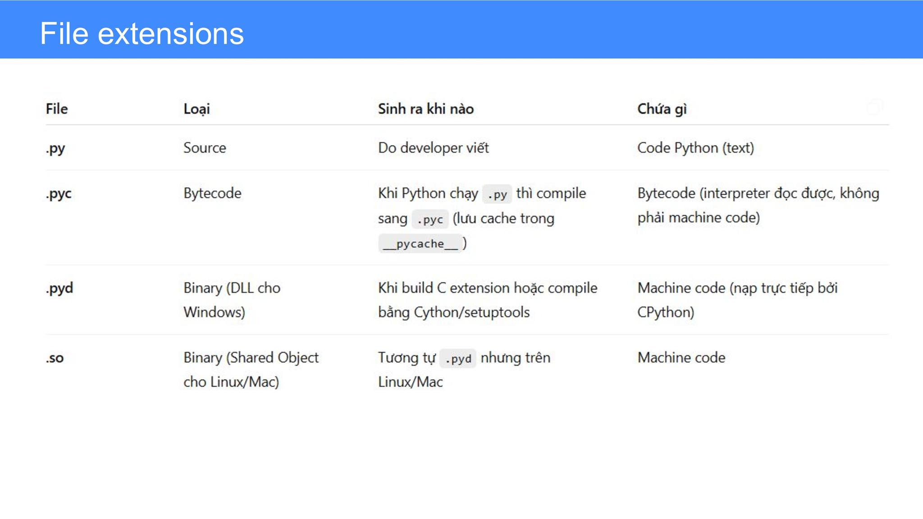Click the Source type cell

(x=205, y=148)
